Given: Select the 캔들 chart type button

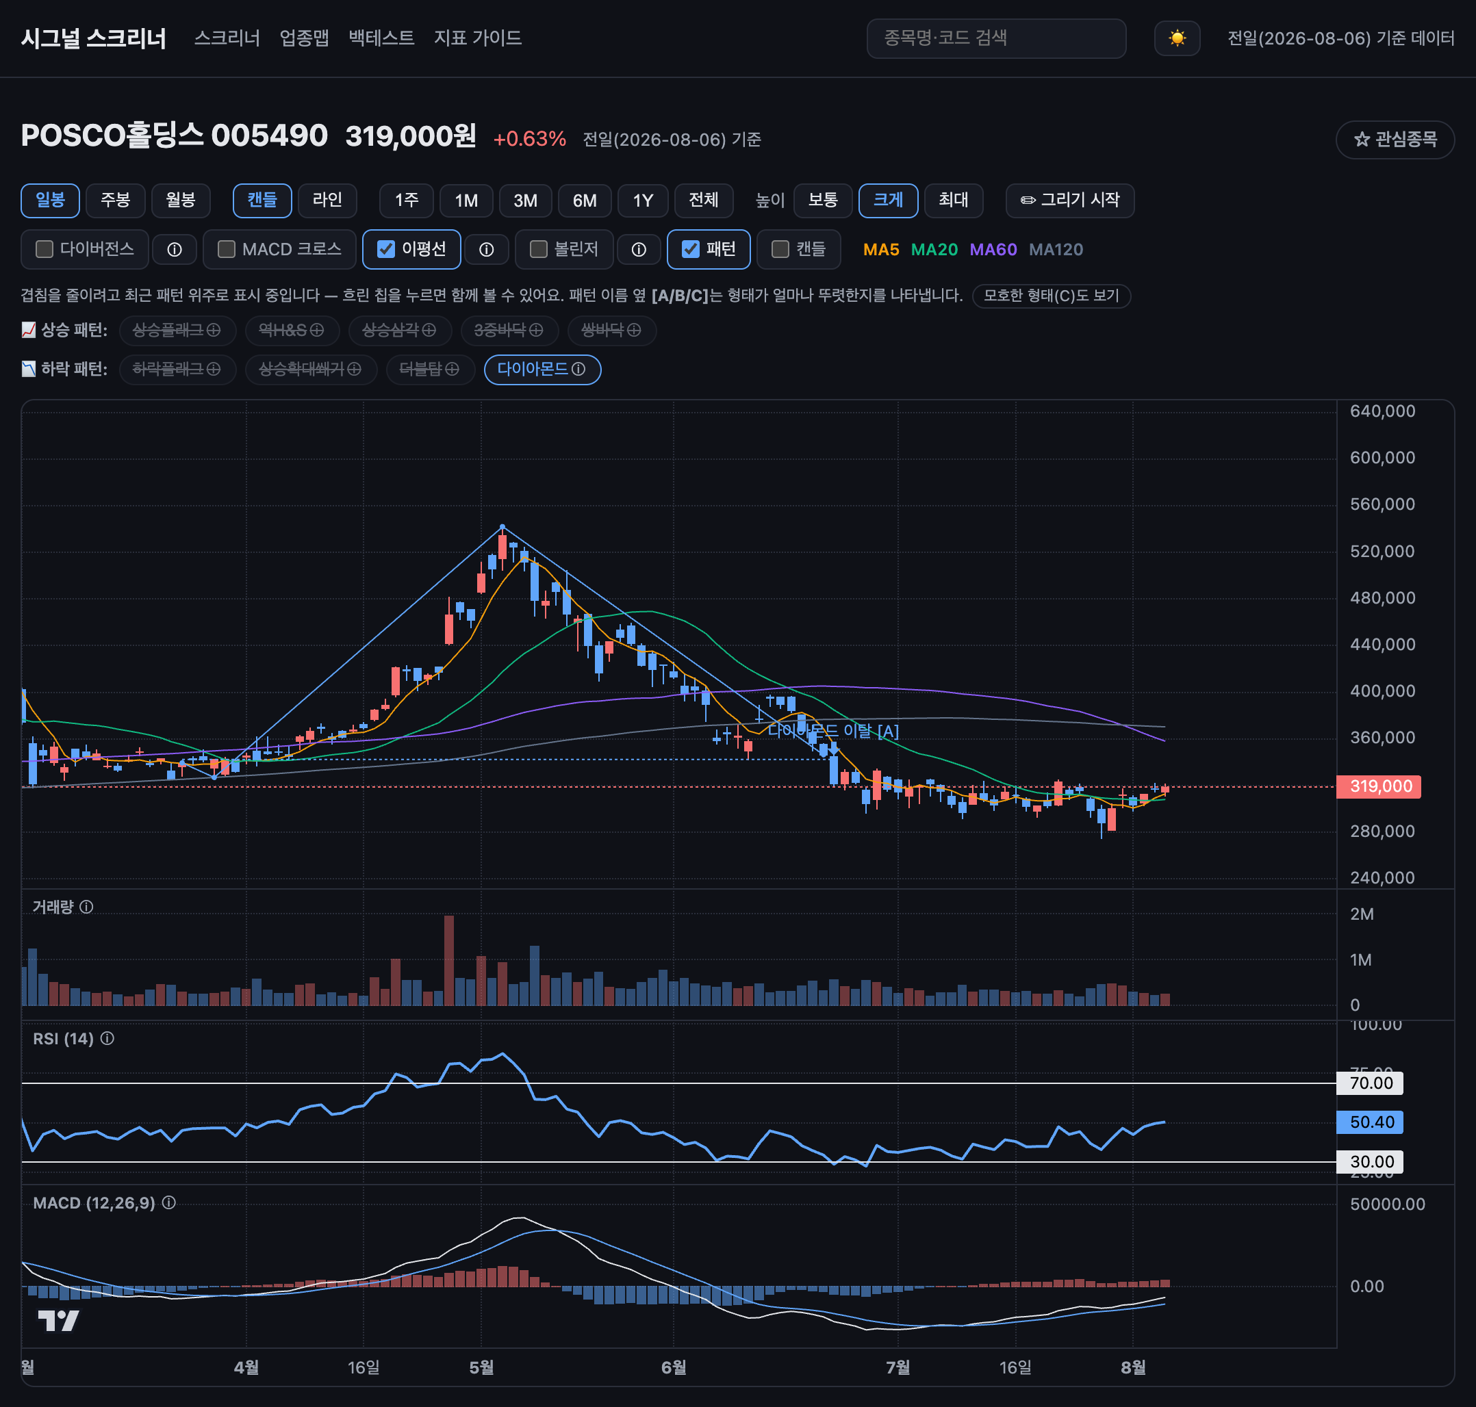Looking at the screenshot, I should (x=262, y=201).
